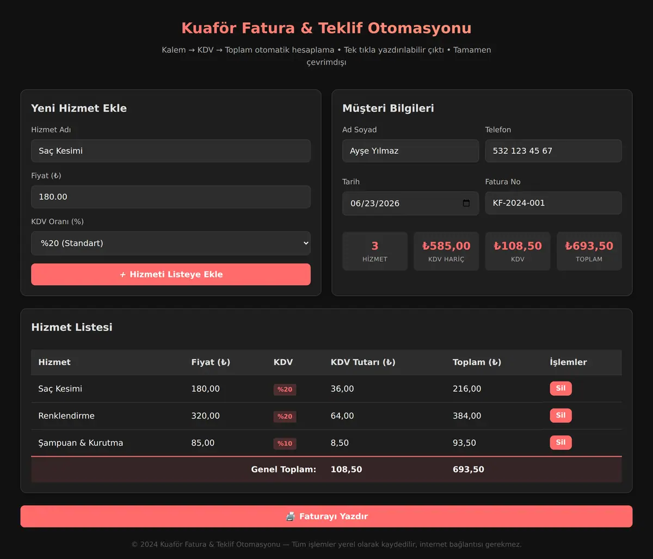The width and height of the screenshot is (653, 559).
Task: Open the calendar picker icon in Tarih field
Action: point(466,203)
